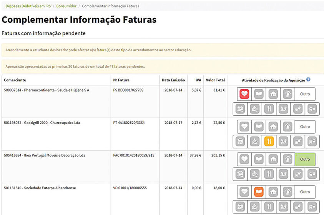
Task: Pick veterinary paw icon for Sociedade Euterpe invoice
Action: click(x=298, y=207)
